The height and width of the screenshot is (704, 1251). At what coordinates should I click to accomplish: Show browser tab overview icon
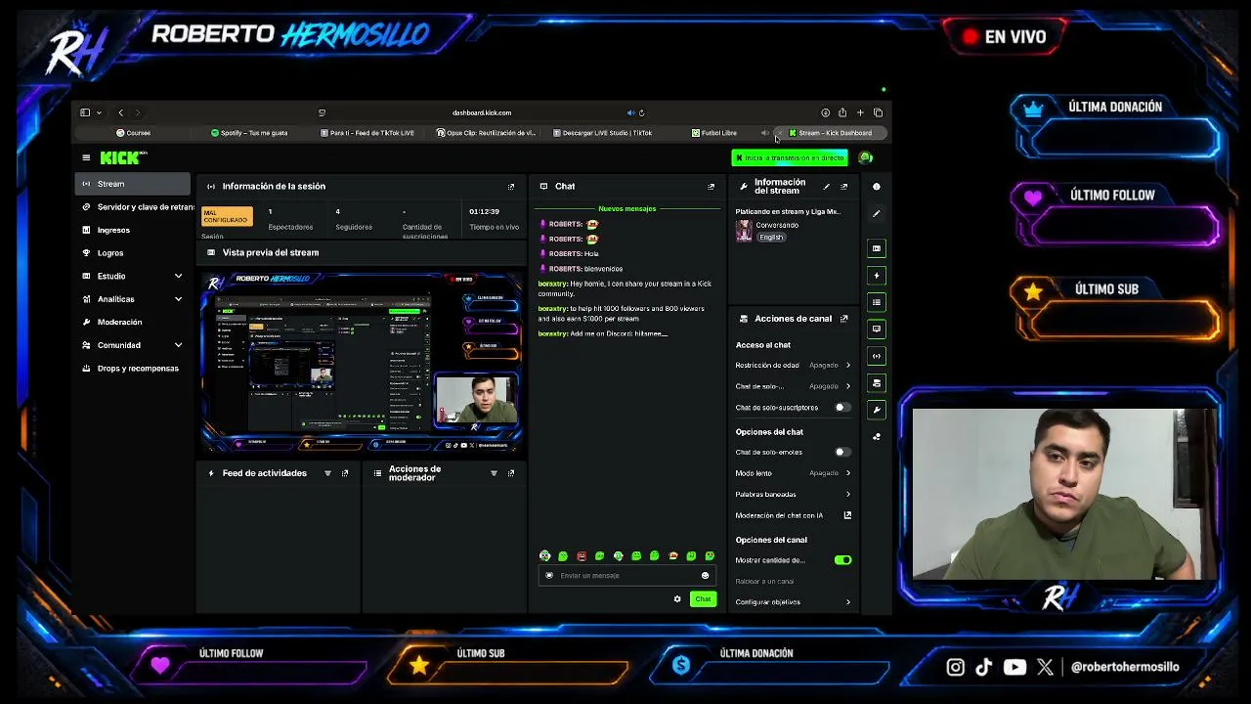pyautogui.click(x=878, y=112)
